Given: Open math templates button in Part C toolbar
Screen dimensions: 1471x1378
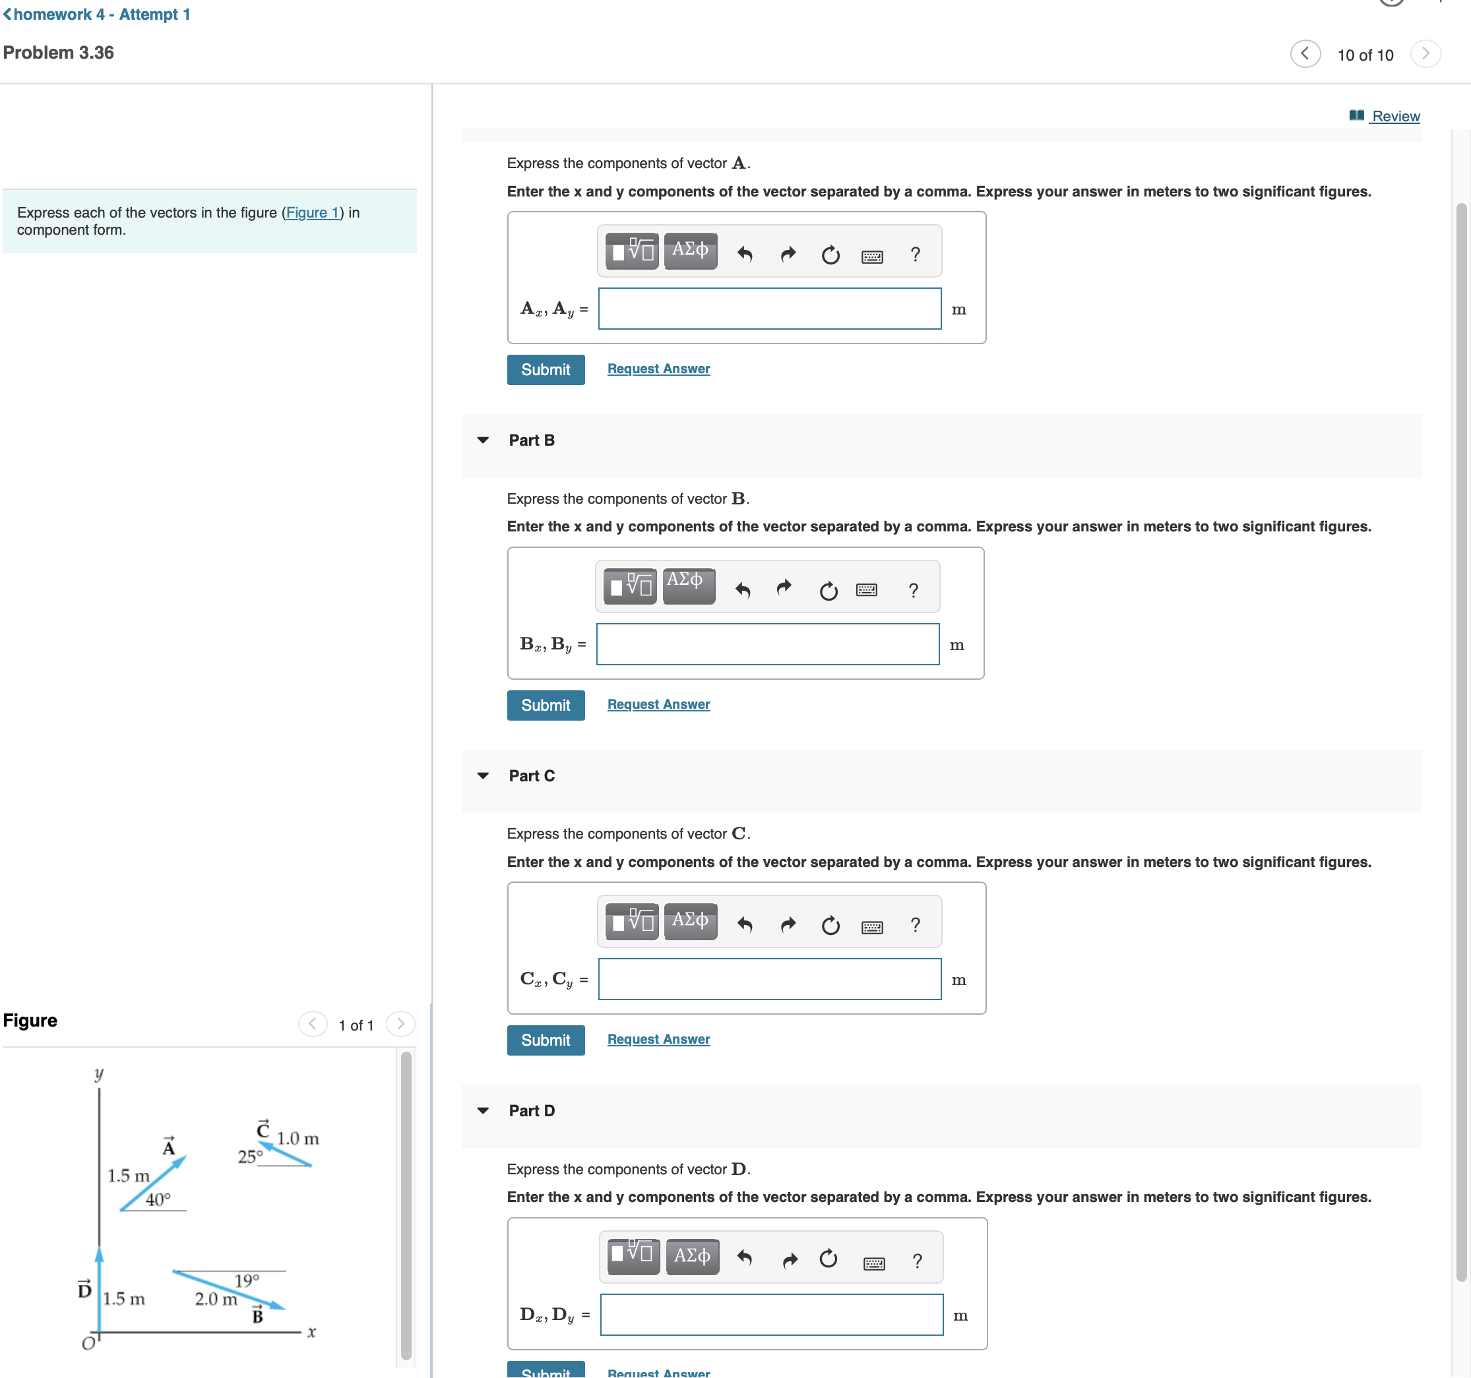Looking at the screenshot, I should [x=631, y=922].
